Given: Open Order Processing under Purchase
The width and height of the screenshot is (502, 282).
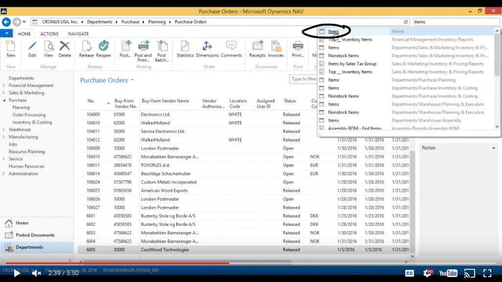Looking at the screenshot, I should click(x=29, y=115).
